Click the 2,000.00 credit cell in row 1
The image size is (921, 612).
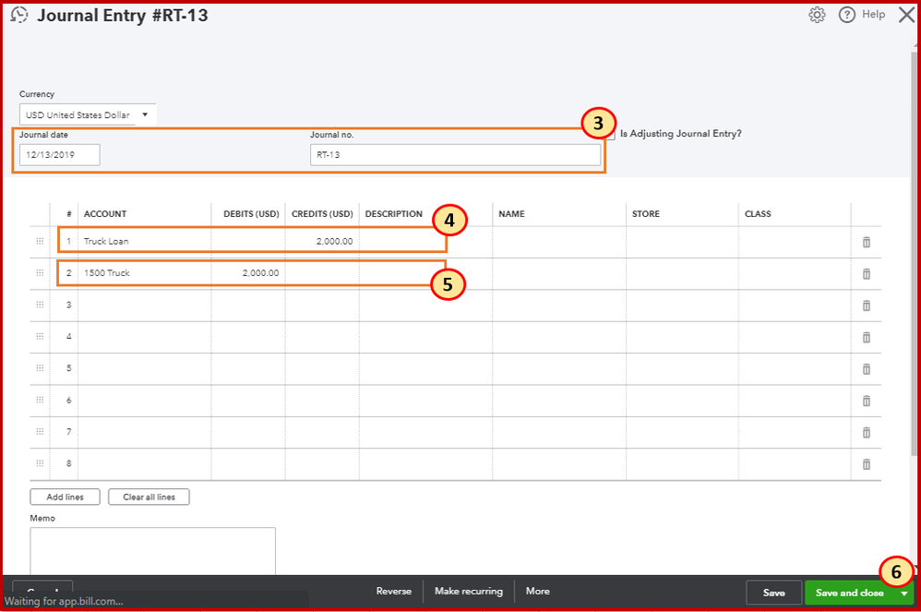click(322, 242)
